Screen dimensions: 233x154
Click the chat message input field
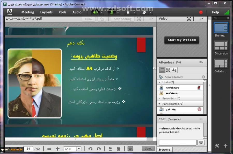click(x=178, y=143)
